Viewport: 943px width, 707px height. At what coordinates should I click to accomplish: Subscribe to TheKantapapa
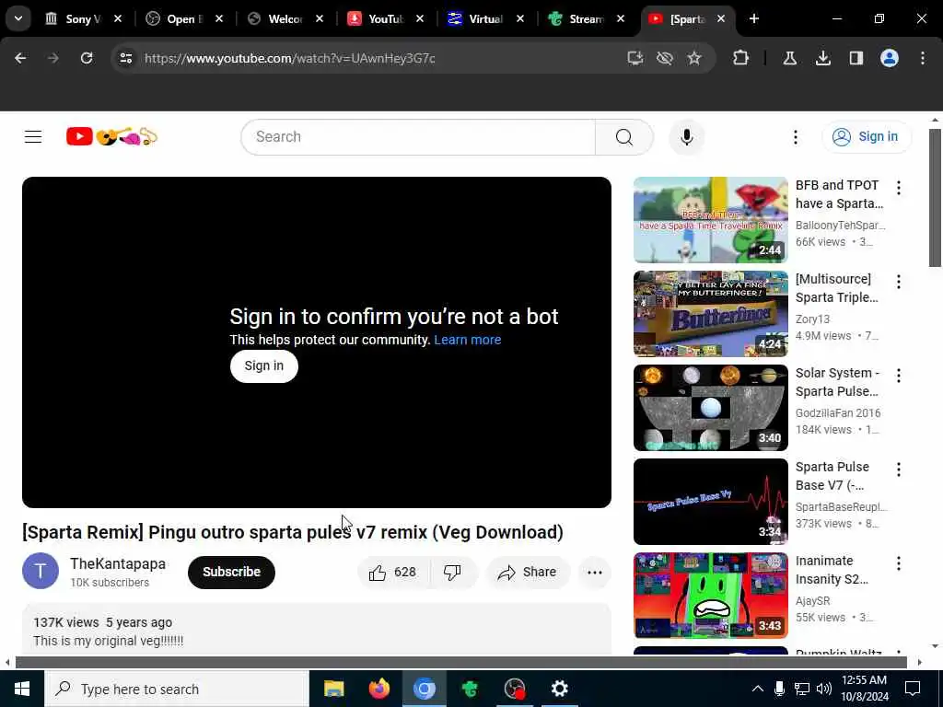point(231,572)
